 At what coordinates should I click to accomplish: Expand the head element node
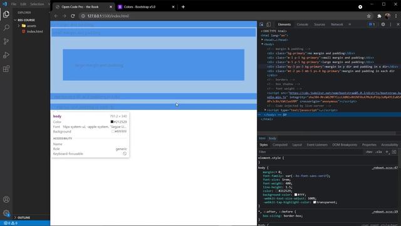tap(262, 40)
